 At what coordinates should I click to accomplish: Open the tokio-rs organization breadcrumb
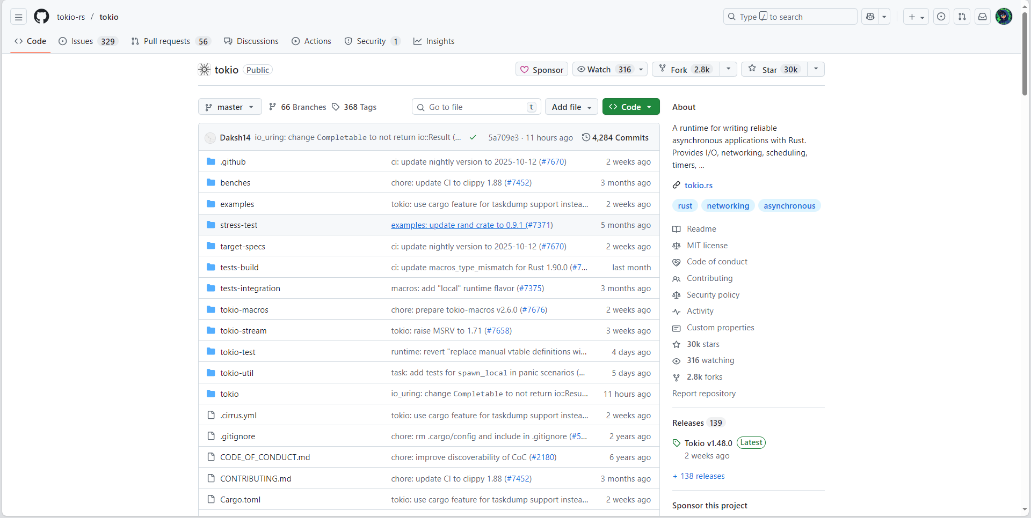tap(71, 17)
